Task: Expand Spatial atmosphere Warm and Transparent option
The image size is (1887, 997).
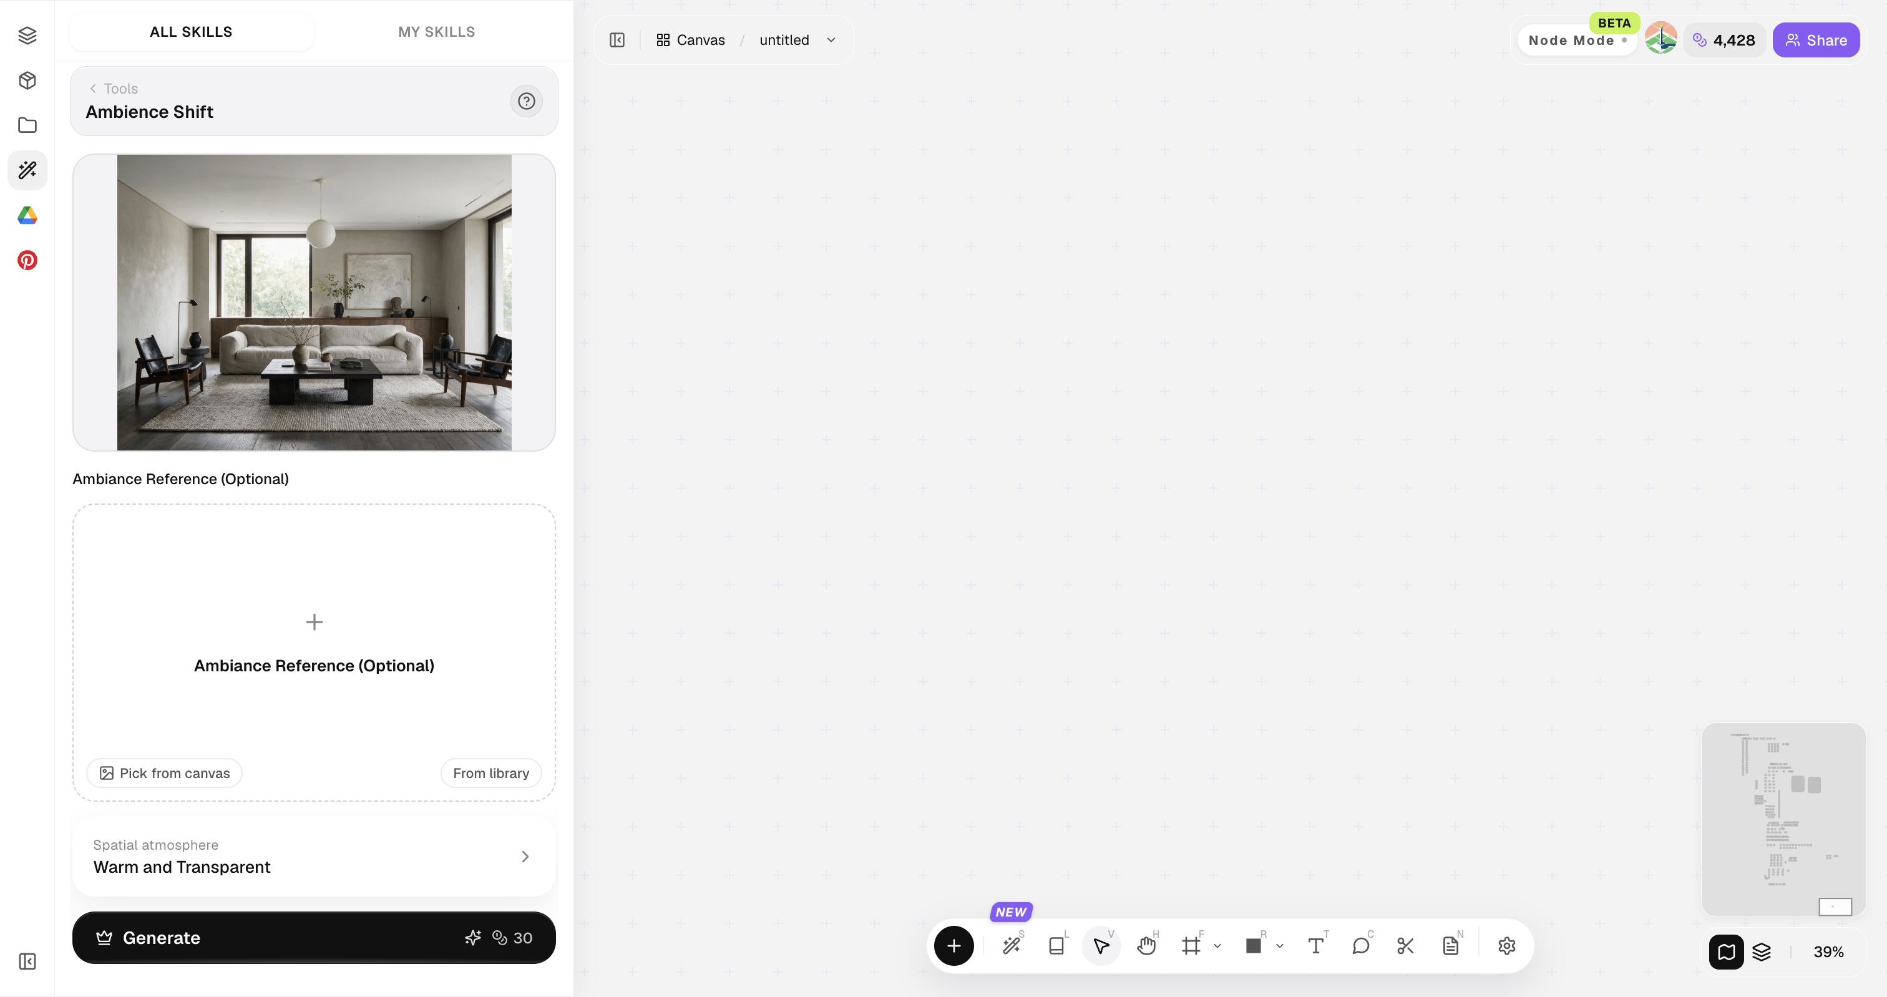Action: 313,857
